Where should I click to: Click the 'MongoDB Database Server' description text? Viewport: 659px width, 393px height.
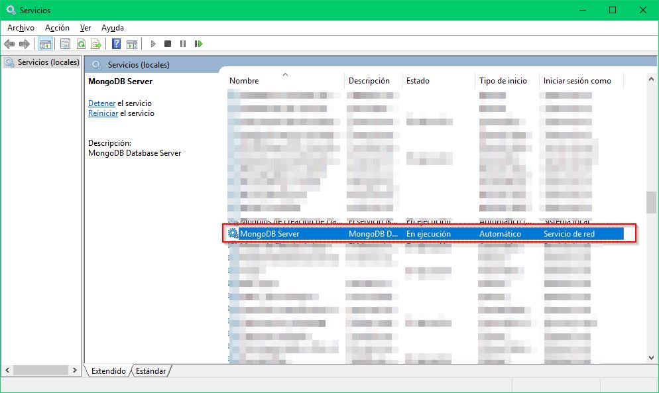tap(135, 153)
